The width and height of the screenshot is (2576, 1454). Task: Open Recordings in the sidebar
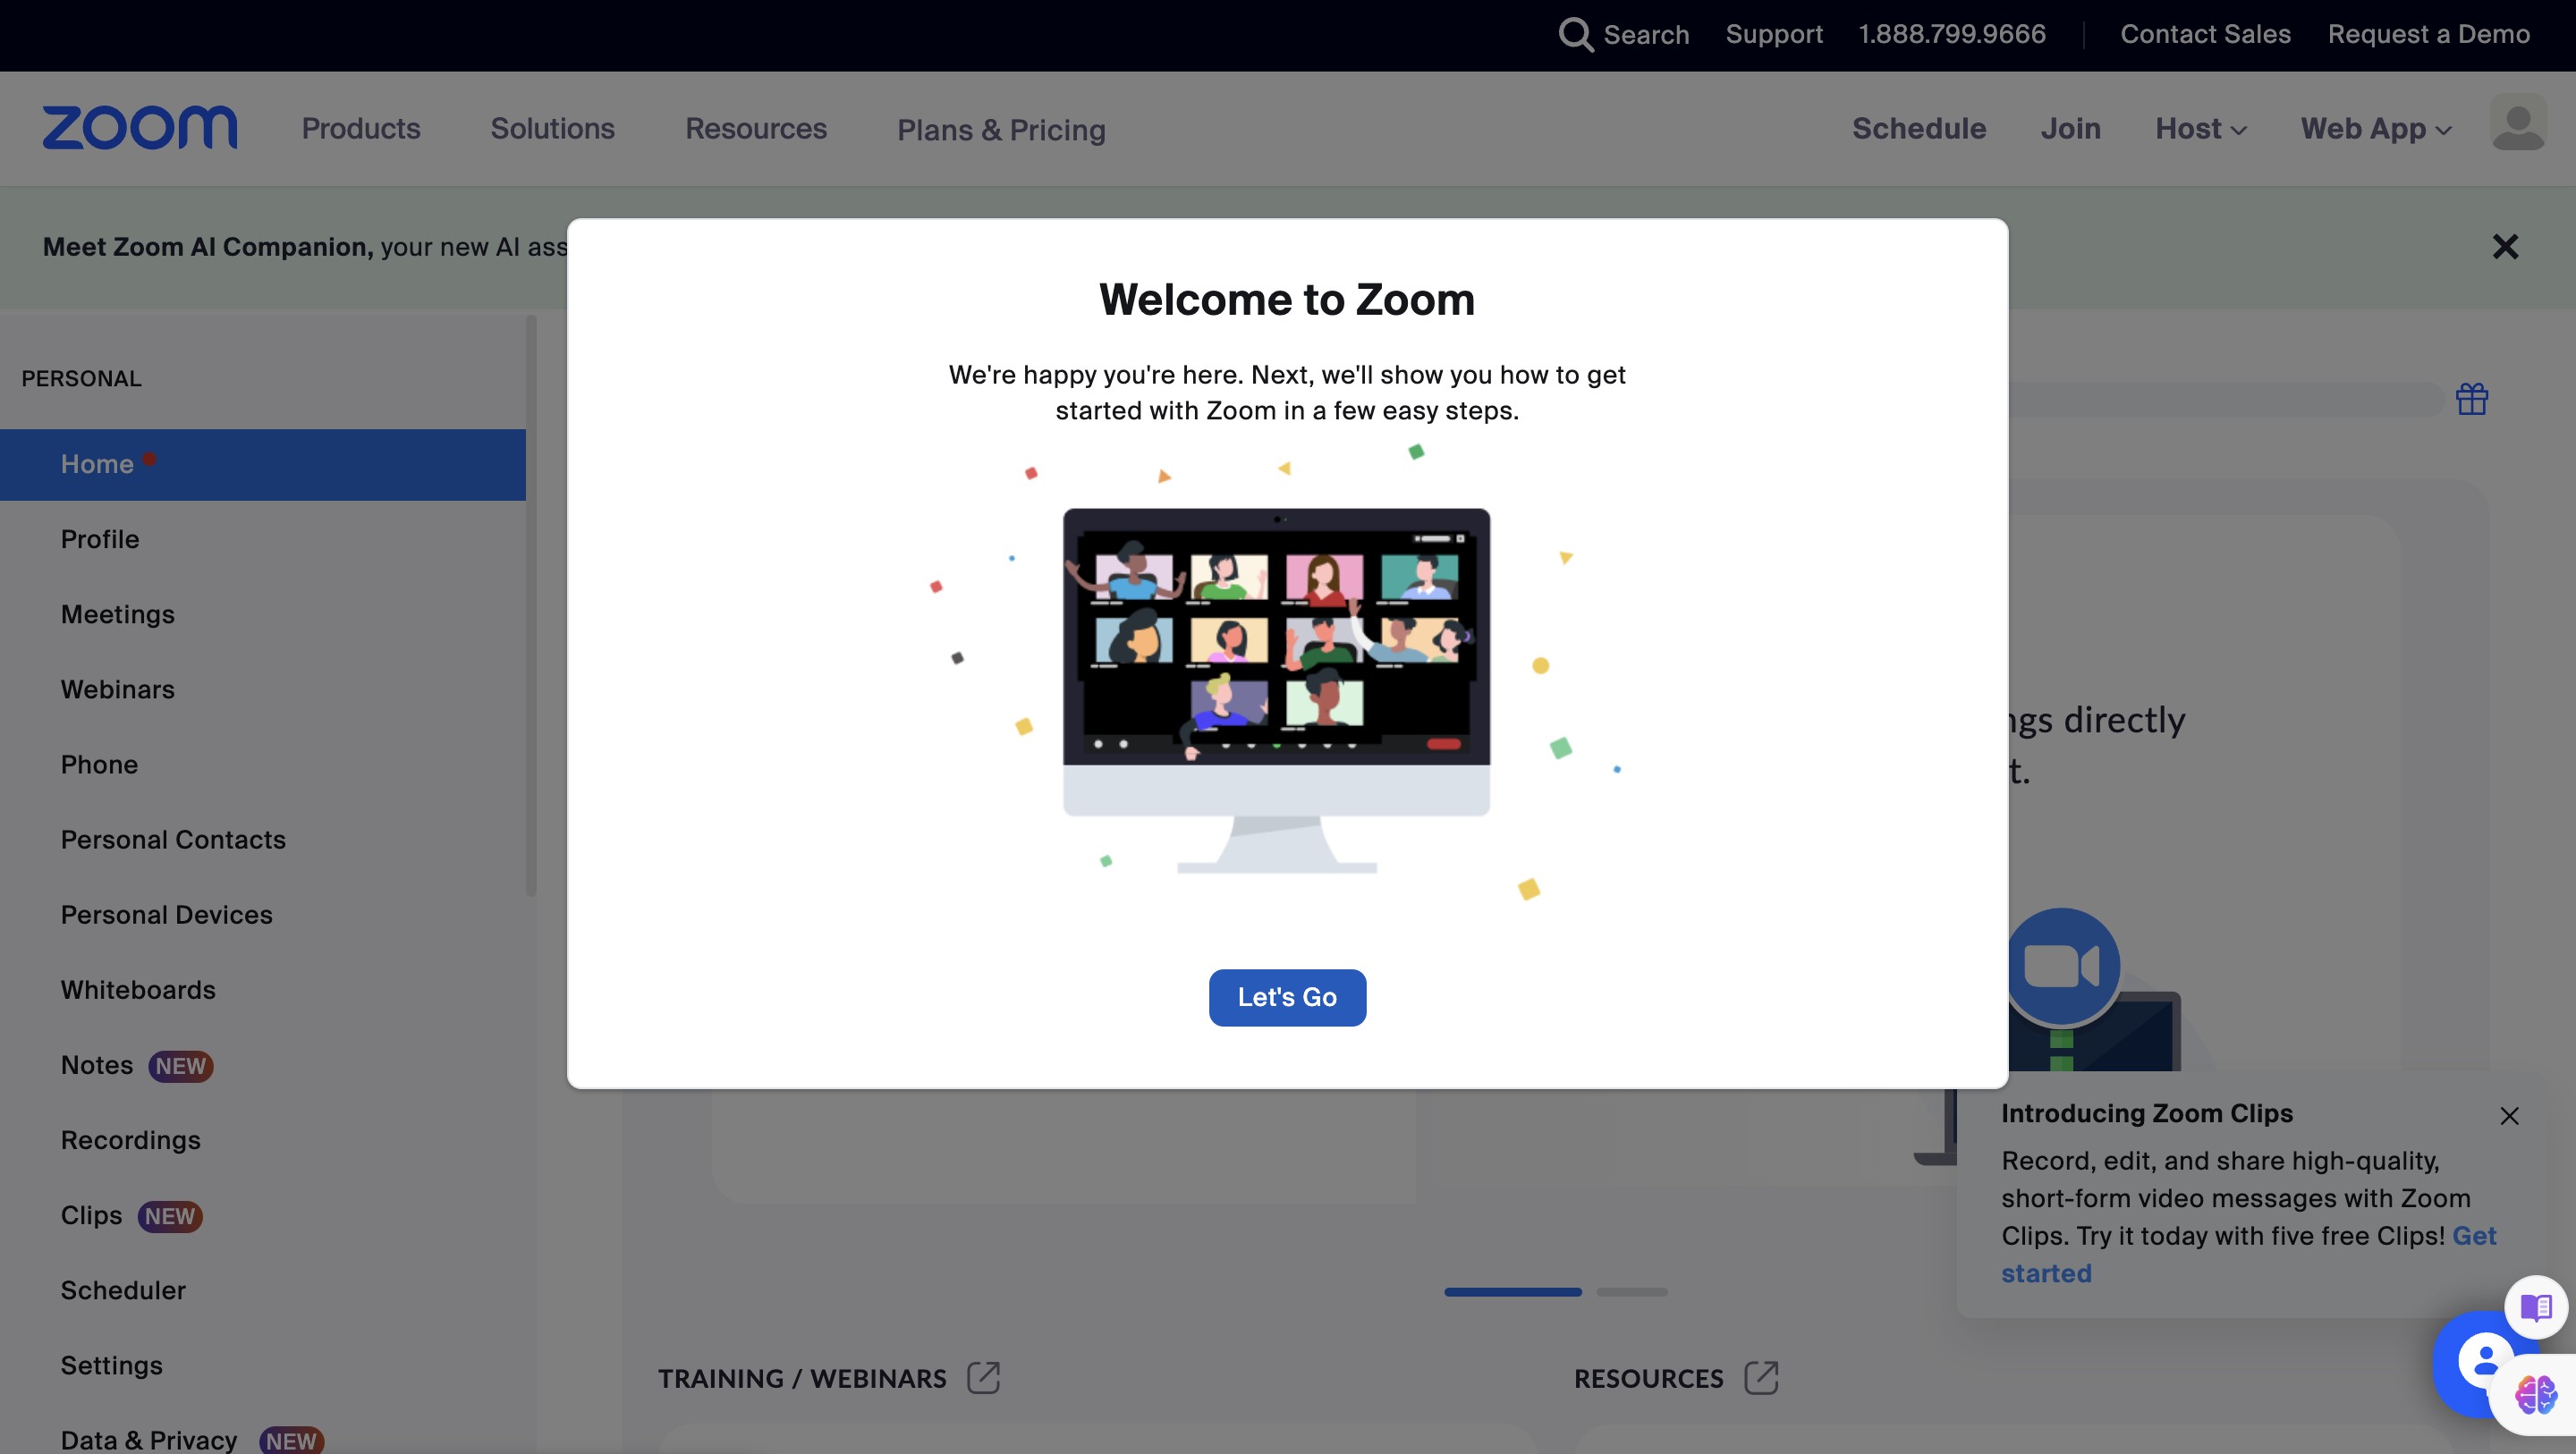click(x=130, y=1140)
